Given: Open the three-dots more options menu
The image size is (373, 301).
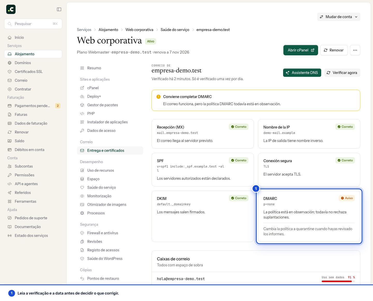Looking at the screenshot, I should click(x=355, y=50).
